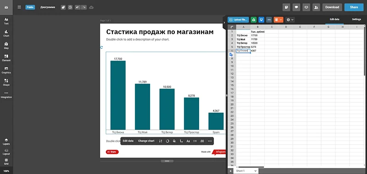Import data from Google Drive icon
The image size is (367, 174).
point(254,20)
